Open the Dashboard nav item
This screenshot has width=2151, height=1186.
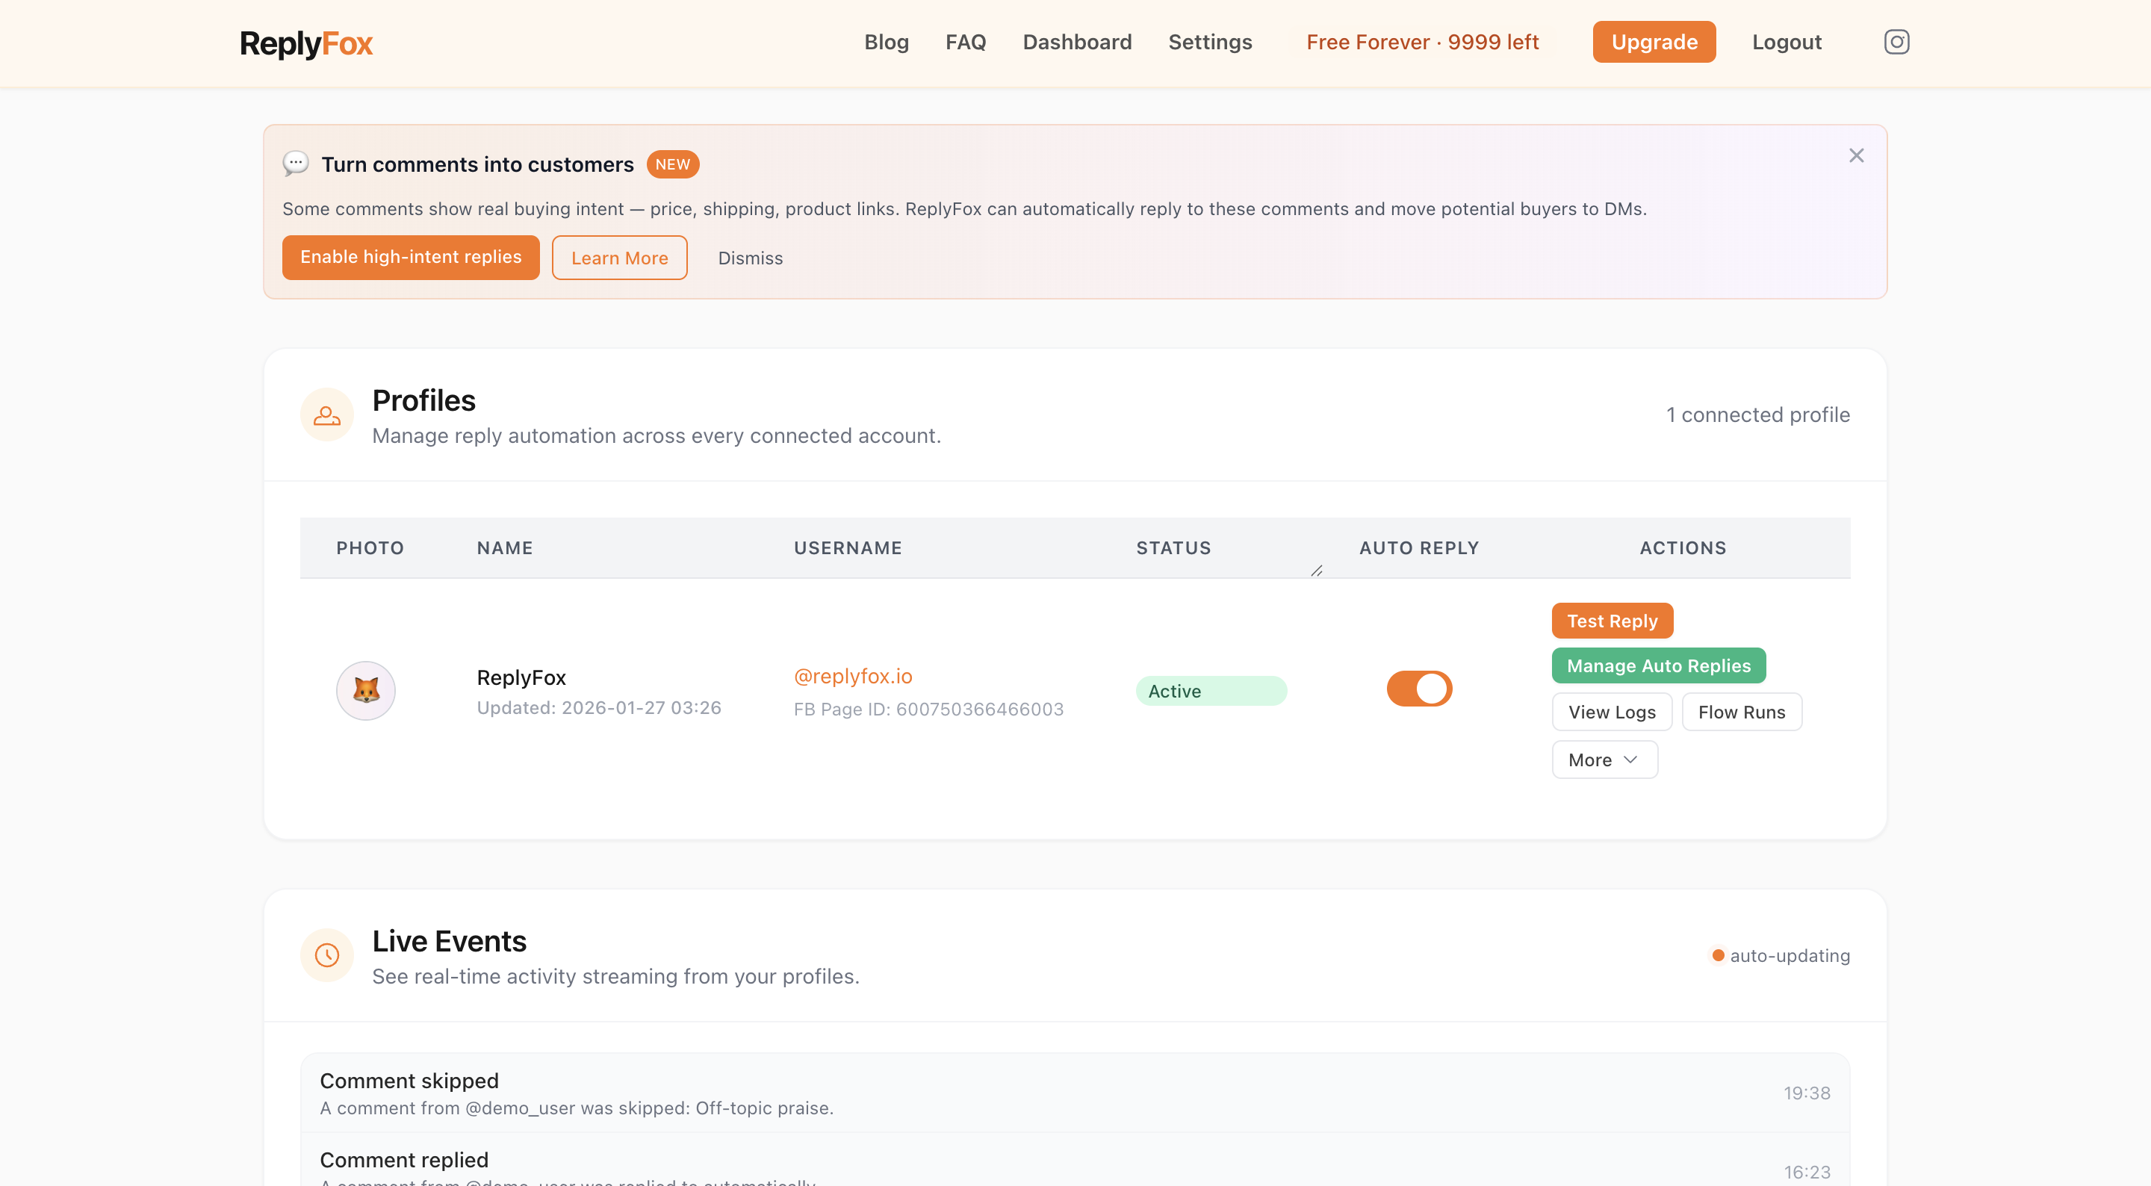pos(1076,42)
